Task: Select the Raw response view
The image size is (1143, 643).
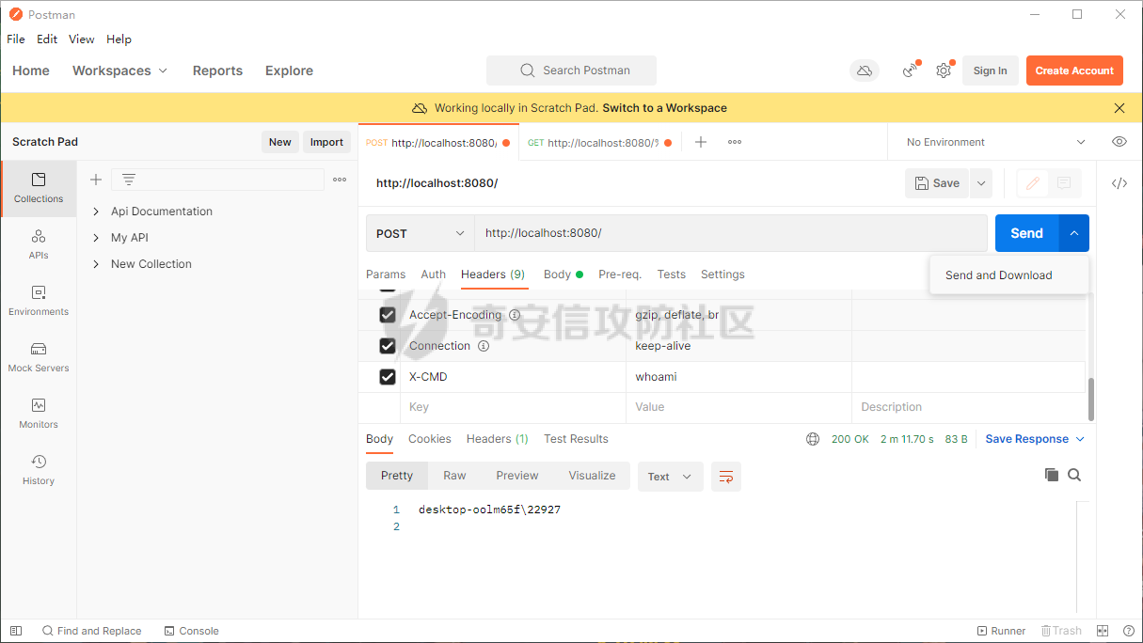Action: click(x=454, y=476)
